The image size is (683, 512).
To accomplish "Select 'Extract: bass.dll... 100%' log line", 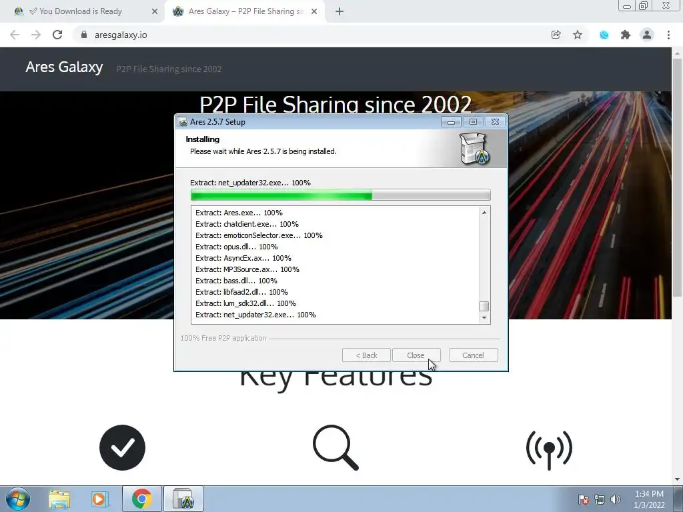I will click(236, 281).
